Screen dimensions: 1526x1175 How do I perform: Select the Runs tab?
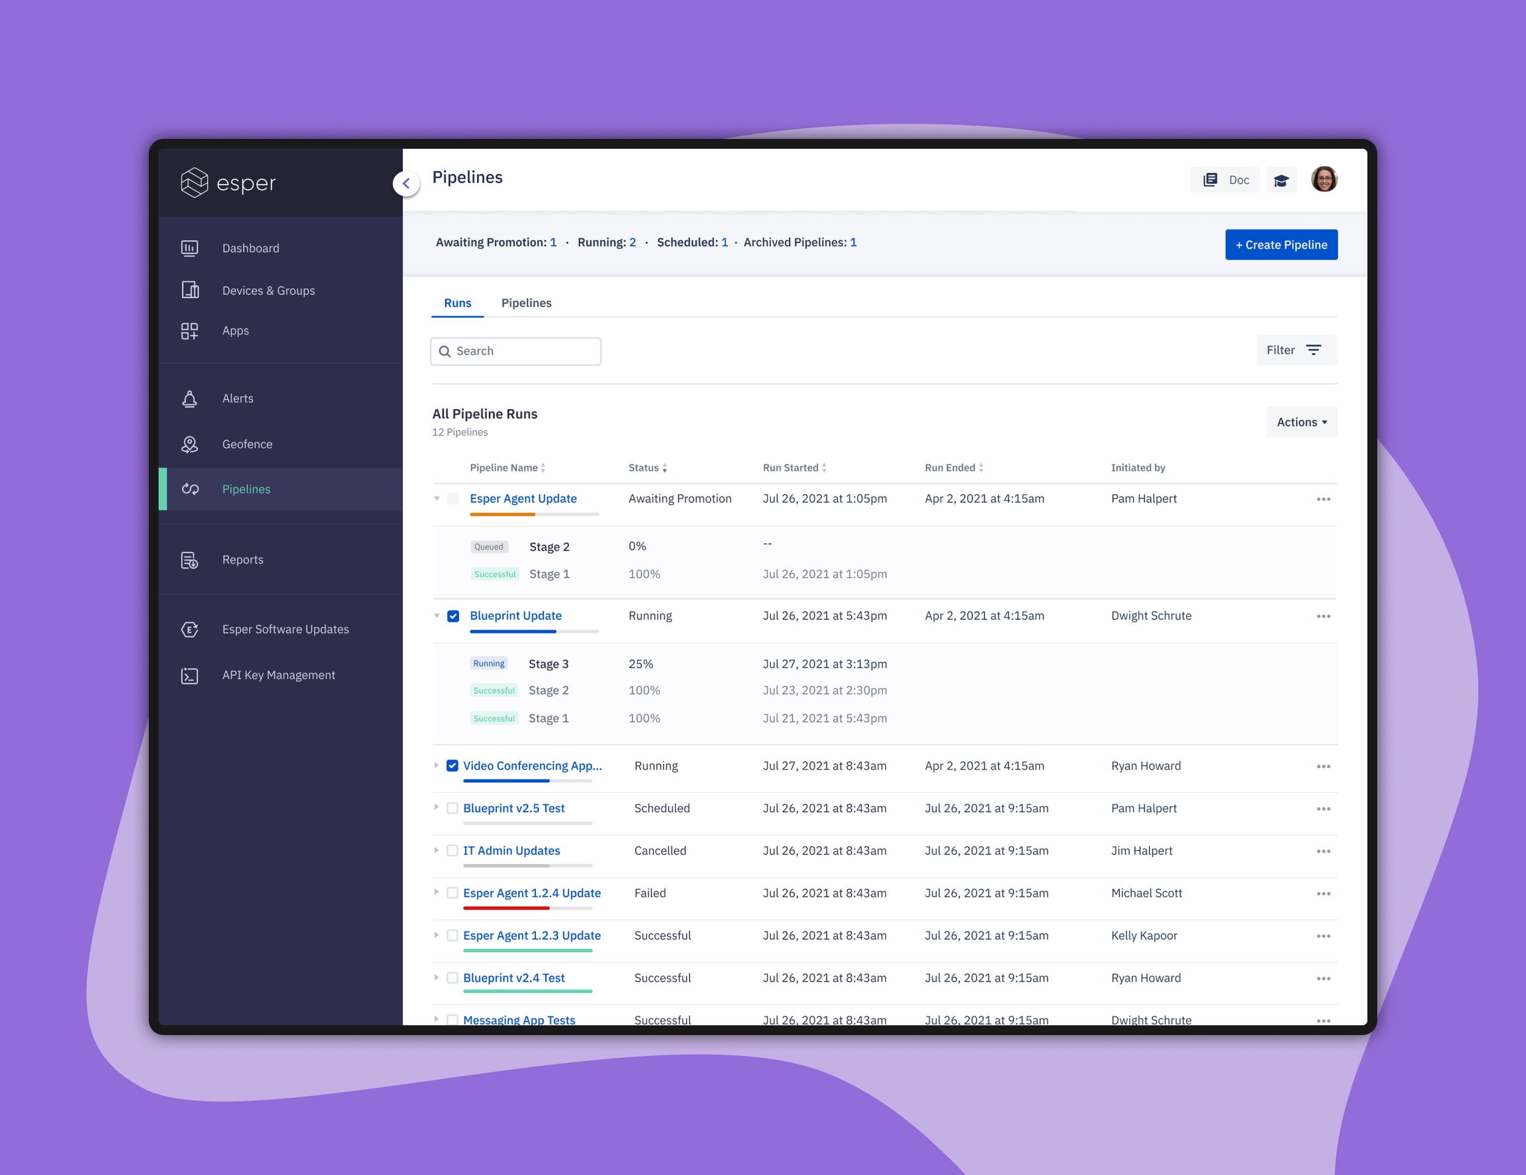point(458,303)
